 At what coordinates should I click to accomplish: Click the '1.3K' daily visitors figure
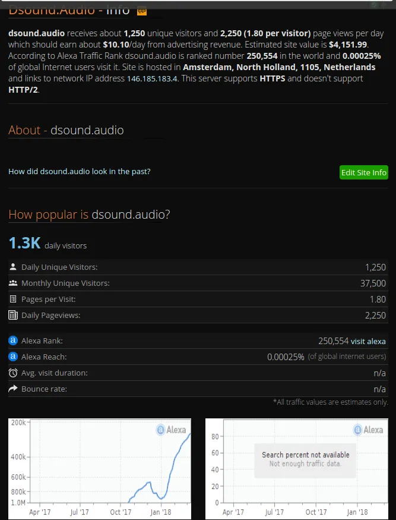point(24,242)
